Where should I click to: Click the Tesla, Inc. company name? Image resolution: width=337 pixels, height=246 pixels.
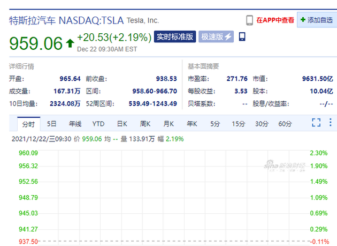[x=143, y=20]
